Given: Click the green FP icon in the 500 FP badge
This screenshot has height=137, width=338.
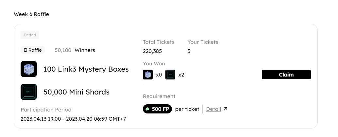Looking at the screenshot, I should click(148, 109).
